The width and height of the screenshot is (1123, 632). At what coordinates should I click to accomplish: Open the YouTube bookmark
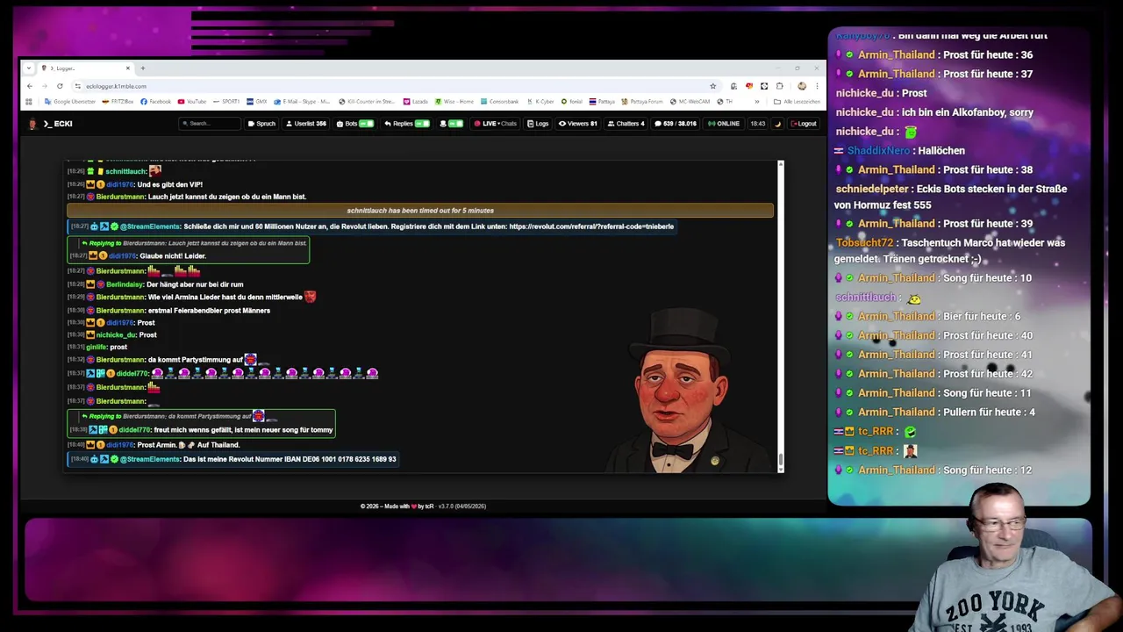pyautogui.click(x=192, y=101)
